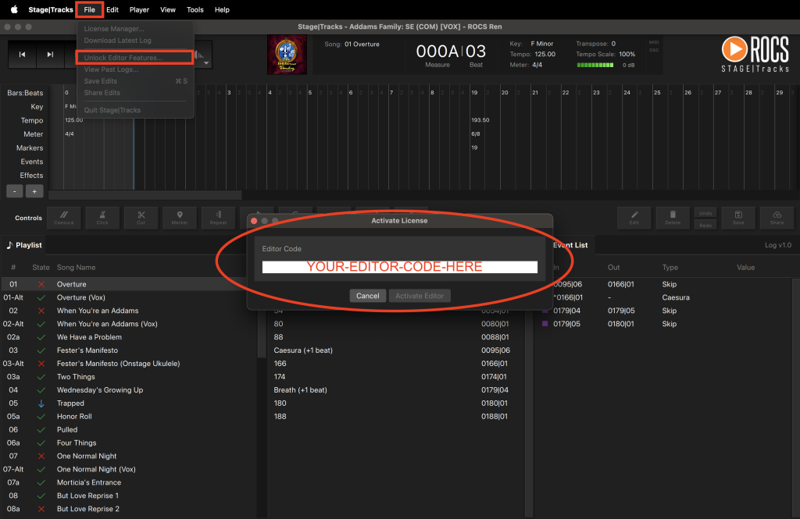Choose License Manager menu item
800x519 pixels.
tap(134, 29)
